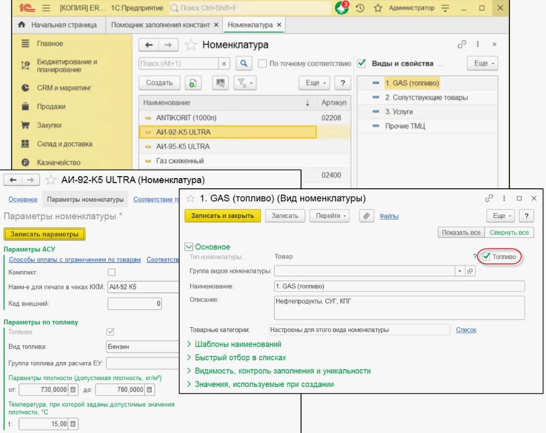546x433 pixels.
Task: Click Наименование field in GAS form
Action: tap(399, 287)
